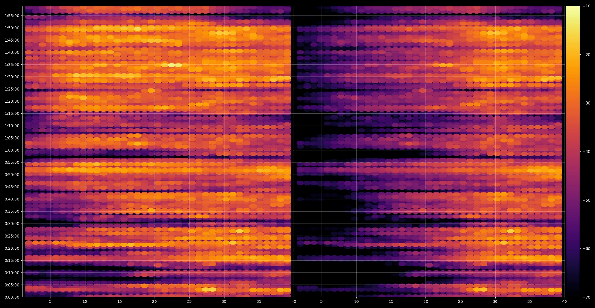Select the 1:20:00 time axis label
Image resolution: width=595 pixels, height=308 pixels.
12,101
